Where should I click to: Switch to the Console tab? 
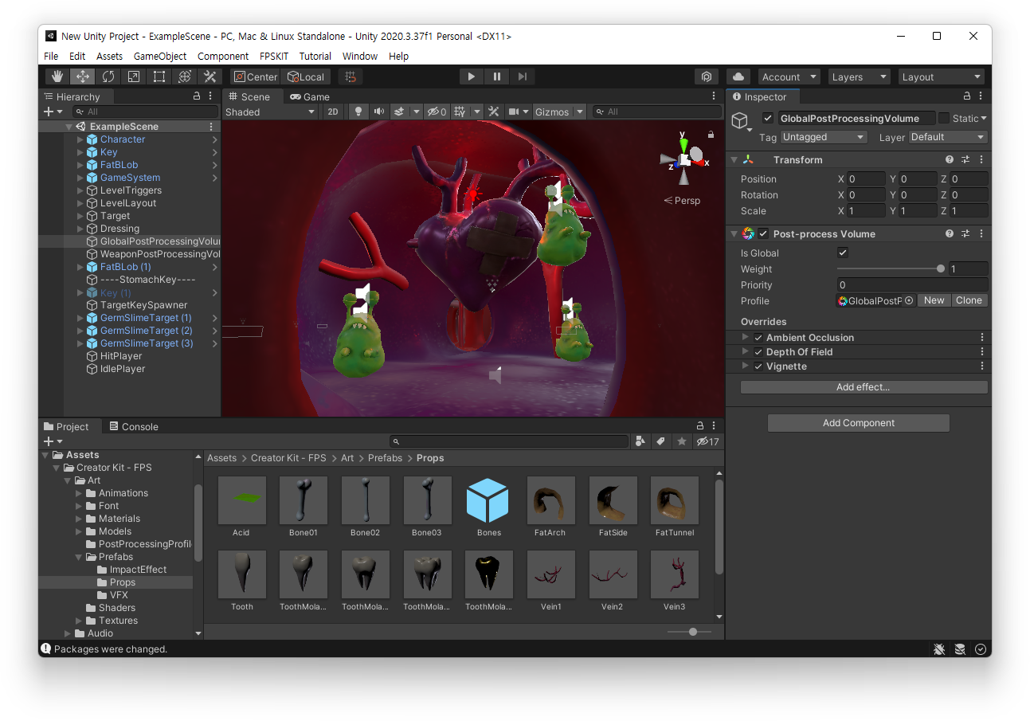tap(134, 426)
